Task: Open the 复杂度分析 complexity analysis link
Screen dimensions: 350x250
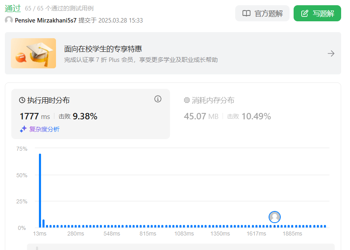Action: [44, 129]
